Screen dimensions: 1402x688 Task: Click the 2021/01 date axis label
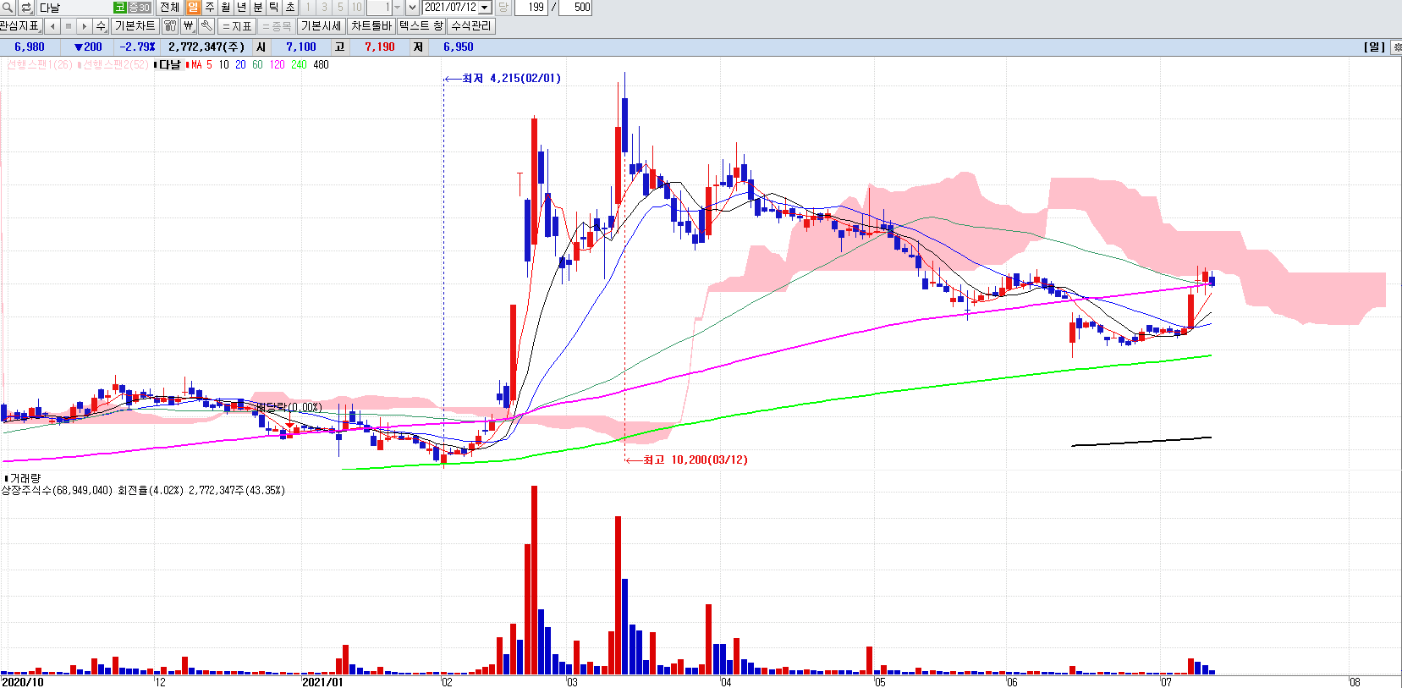322,682
